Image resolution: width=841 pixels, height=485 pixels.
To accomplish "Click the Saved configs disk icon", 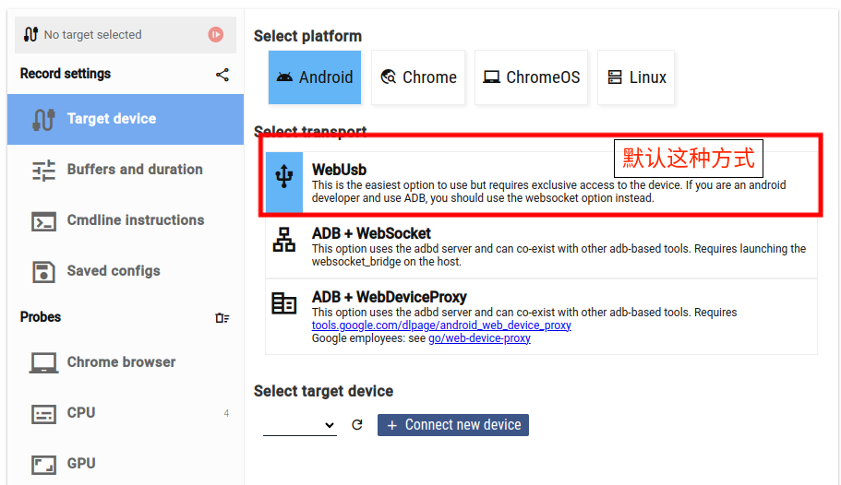I will [44, 272].
